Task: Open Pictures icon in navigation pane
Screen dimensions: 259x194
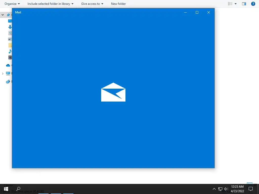Action: [x=10, y=39]
